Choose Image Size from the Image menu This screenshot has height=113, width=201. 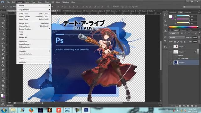click(x=34, y=23)
